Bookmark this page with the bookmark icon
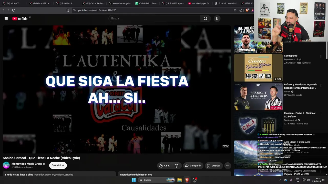Image resolution: width=328 pixels, height=184 pixels. 68,10
